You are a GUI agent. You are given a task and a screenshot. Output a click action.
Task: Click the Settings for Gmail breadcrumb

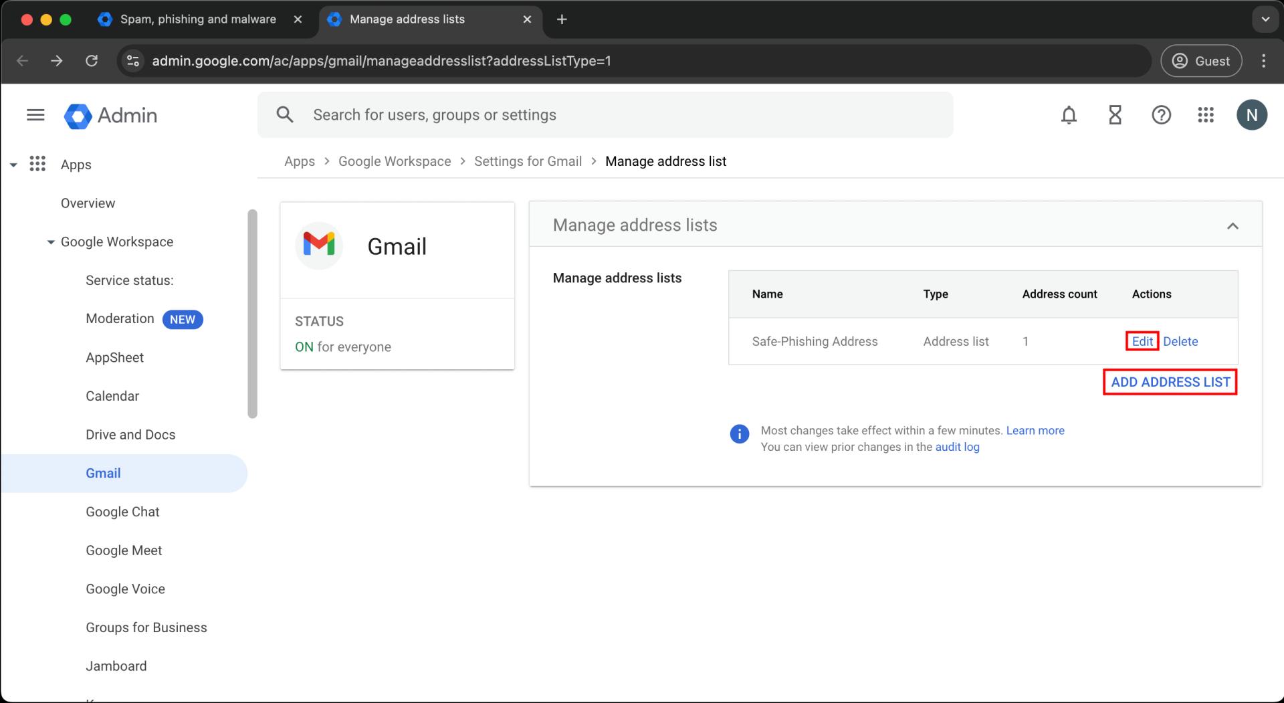tap(528, 161)
